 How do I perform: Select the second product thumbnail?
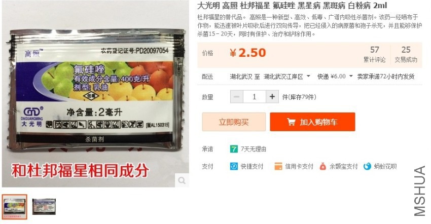[x=44, y=207]
